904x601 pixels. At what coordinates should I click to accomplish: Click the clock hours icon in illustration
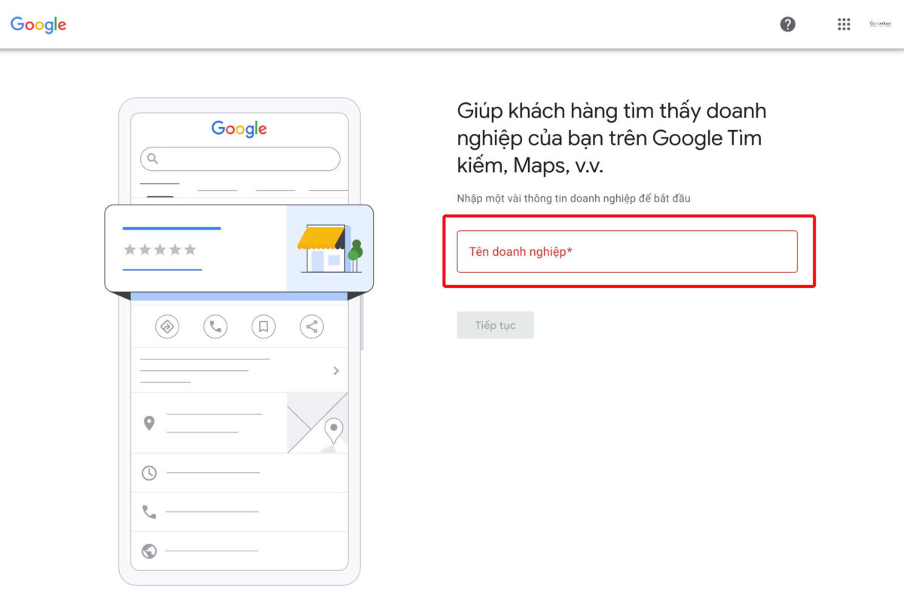click(149, 472)
